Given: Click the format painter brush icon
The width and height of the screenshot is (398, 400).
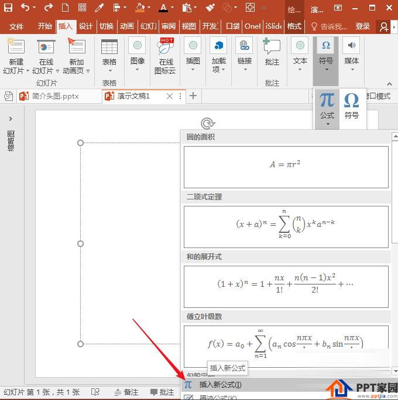Looking at the screenshot, I should [x=210, y=8].
